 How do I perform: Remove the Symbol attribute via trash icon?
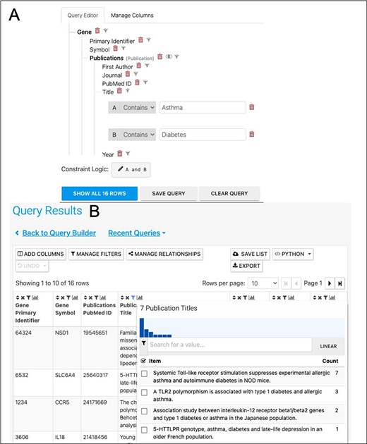click(x=115, y=48)
